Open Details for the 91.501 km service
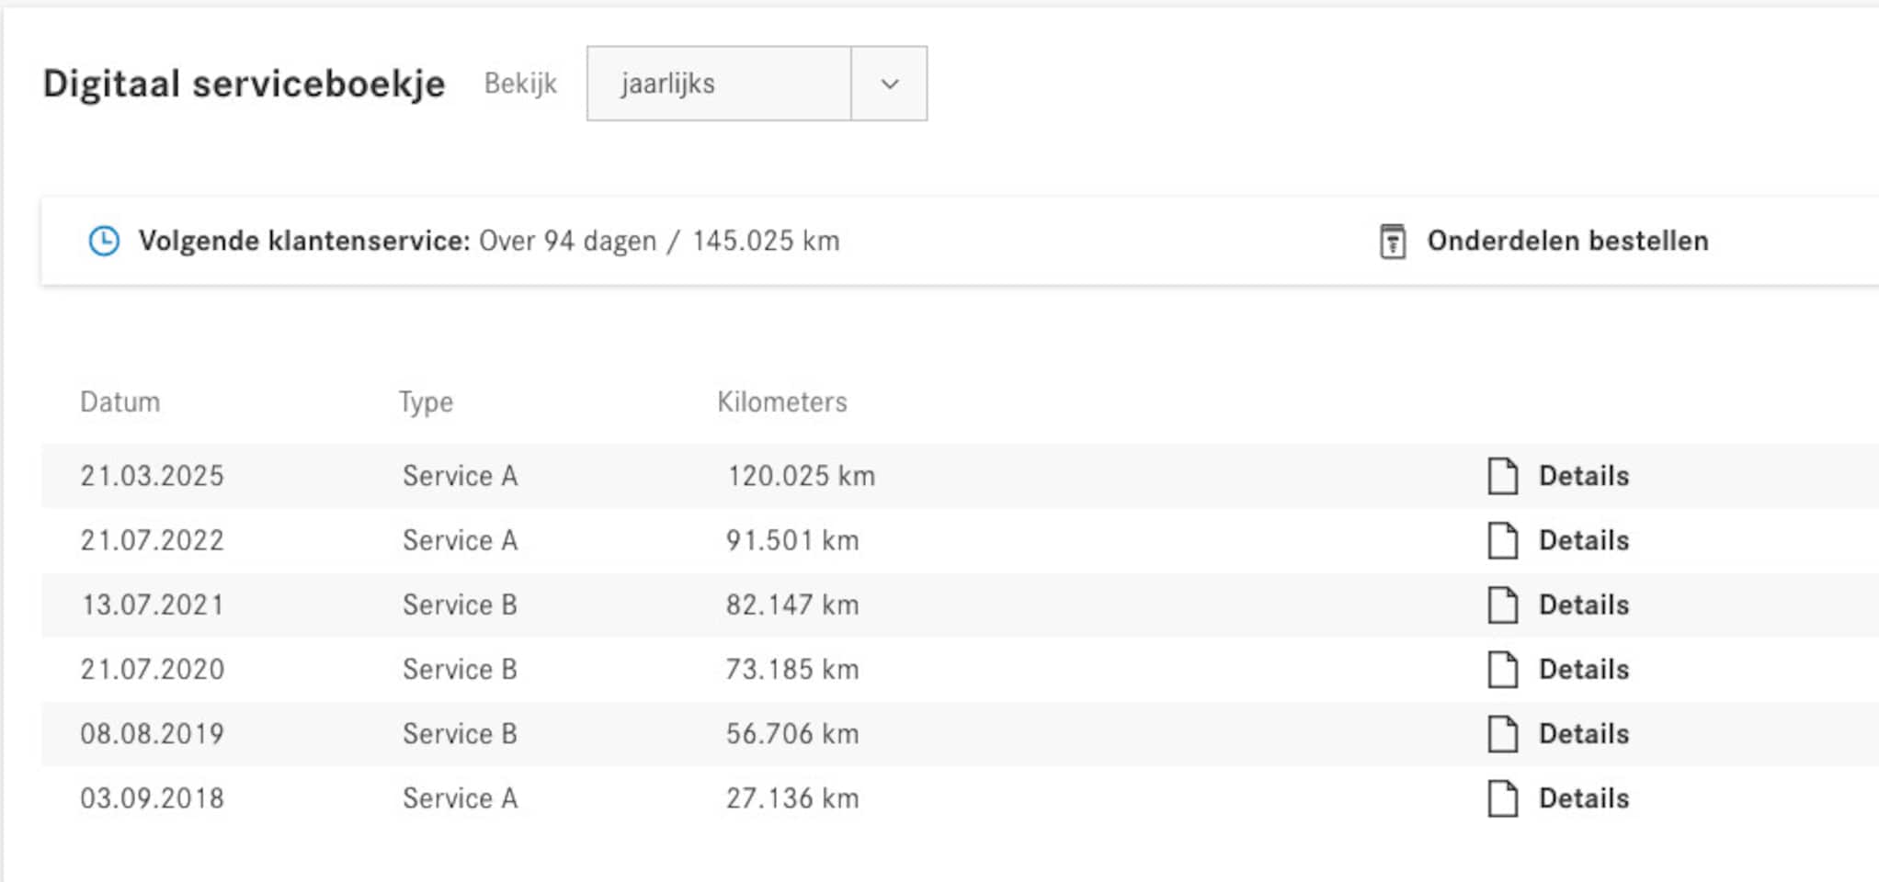 click(1584, 540)
